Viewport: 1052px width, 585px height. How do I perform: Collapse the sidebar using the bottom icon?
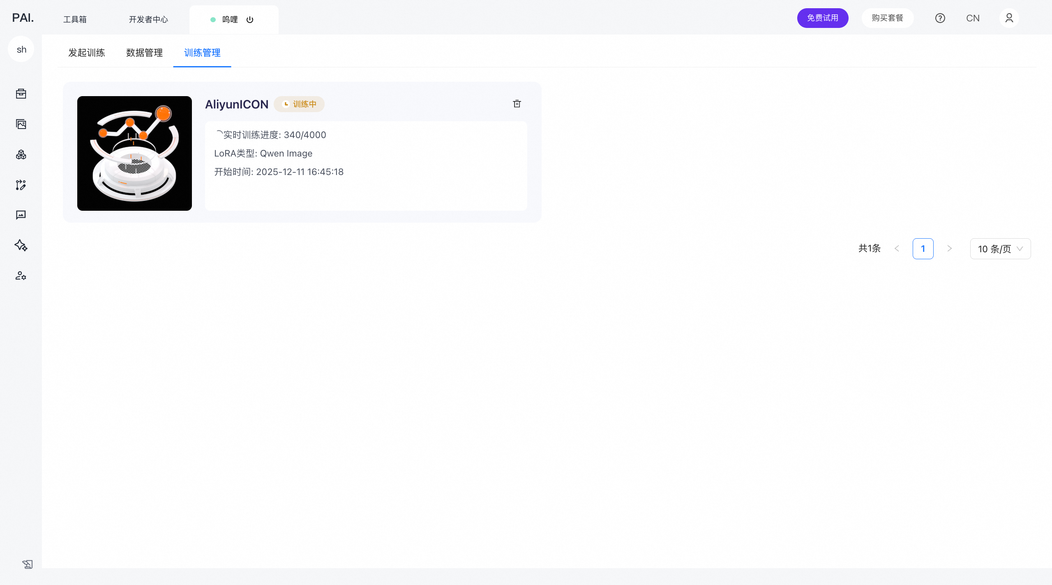click(x=27, y=564)
